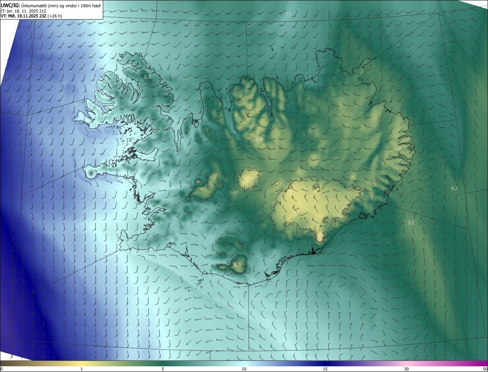Click the colorbar tick label 50
The height and width of the screenshot is (372, 488).
coord(485,369)
